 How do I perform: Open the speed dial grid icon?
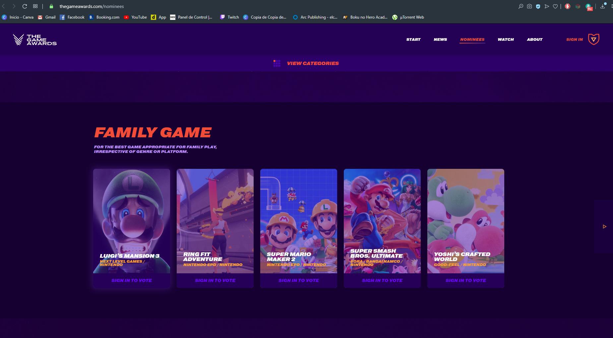pos(35,6)
